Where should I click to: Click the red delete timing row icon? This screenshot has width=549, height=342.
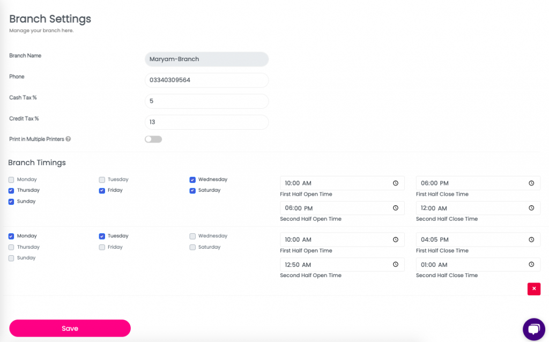tap(533, 289)
